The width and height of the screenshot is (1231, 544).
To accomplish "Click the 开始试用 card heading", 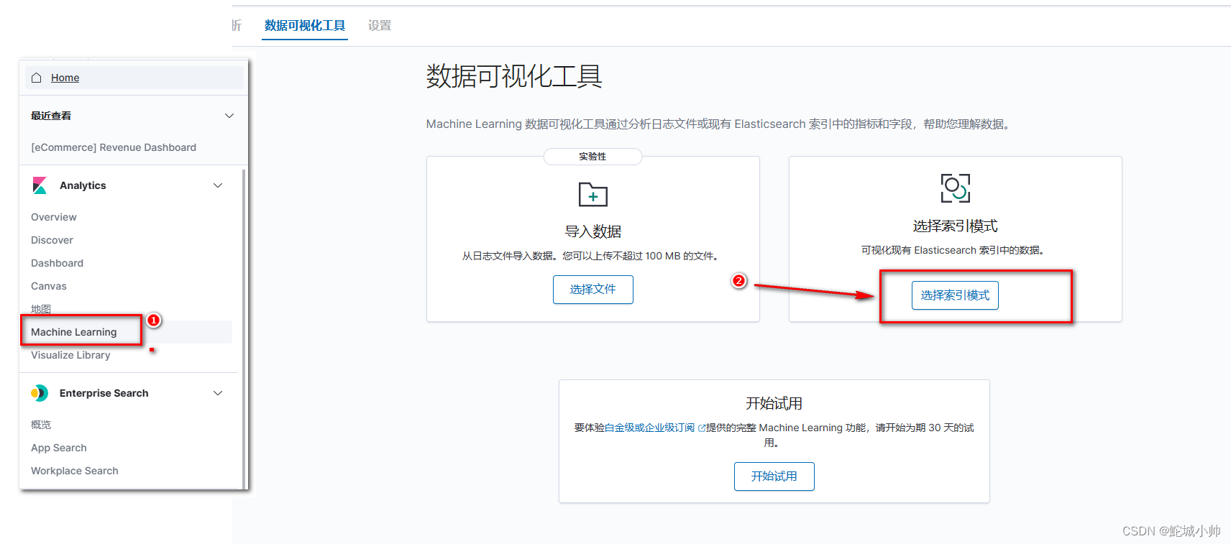I will tap(774, 403).
